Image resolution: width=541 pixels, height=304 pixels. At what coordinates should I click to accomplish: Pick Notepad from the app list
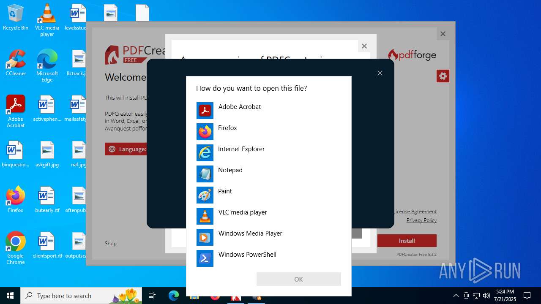[268, 174]
